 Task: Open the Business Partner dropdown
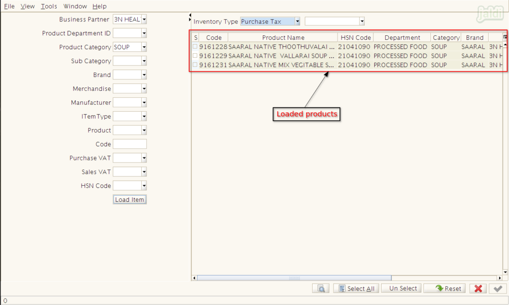coord(144,19)
